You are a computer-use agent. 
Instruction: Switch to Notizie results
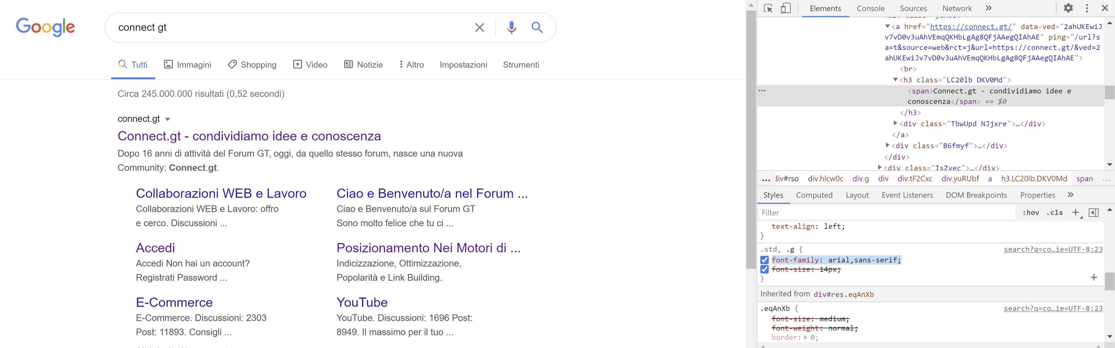click(x=363, y=65)
